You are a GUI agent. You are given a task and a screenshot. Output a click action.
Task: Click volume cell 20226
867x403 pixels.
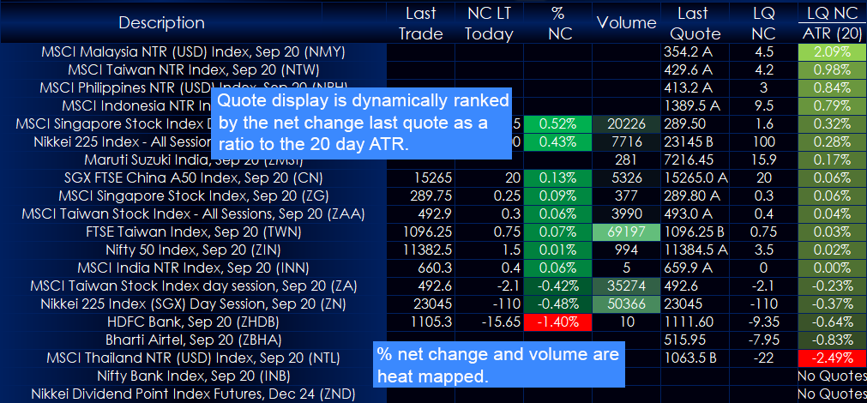[x=627, y=123]
